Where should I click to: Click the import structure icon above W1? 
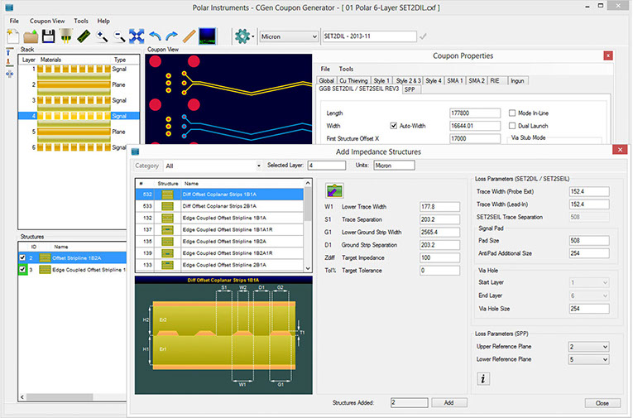coord(334,190)
